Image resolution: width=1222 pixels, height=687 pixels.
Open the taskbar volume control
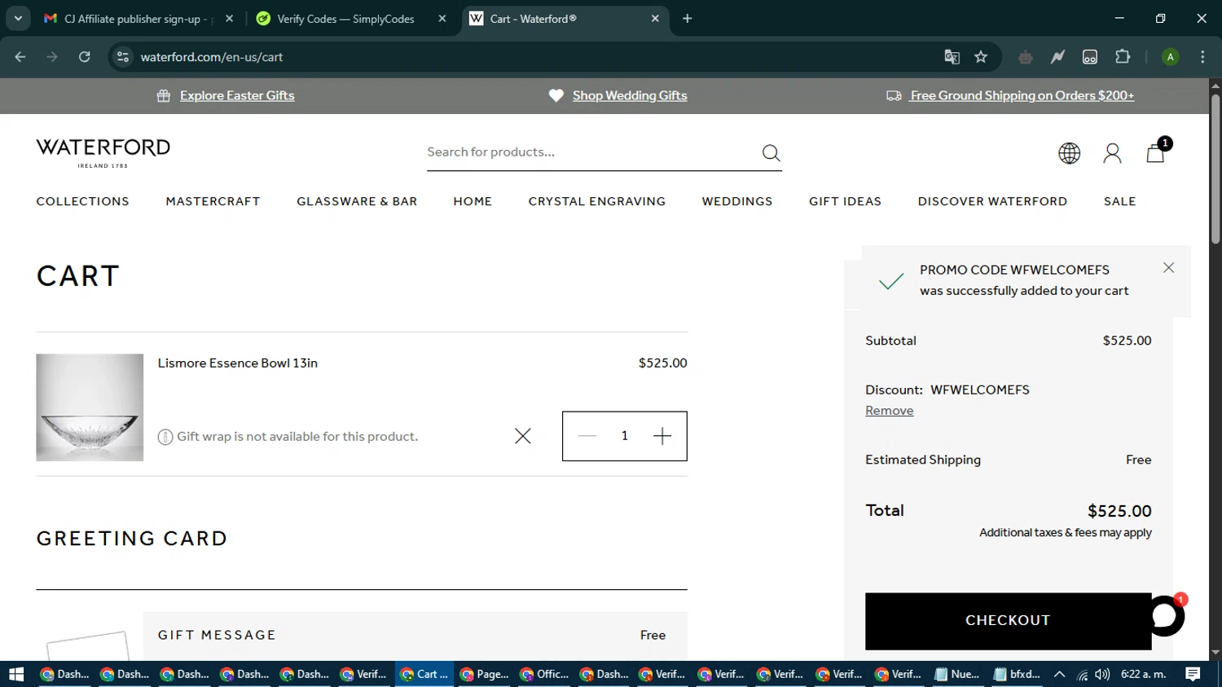pos(1102,674)
